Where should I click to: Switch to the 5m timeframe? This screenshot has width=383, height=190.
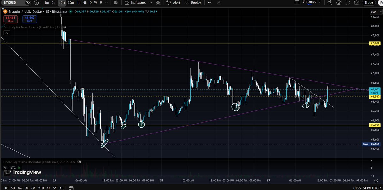coord(54,3)
